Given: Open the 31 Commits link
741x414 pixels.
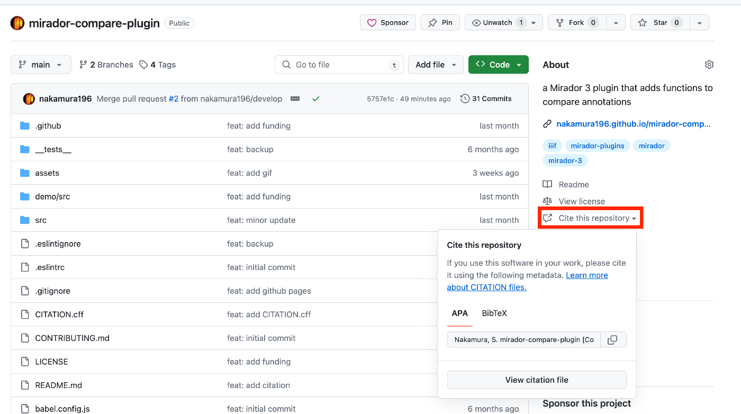Looking at the screenshot, I should 486,98.
